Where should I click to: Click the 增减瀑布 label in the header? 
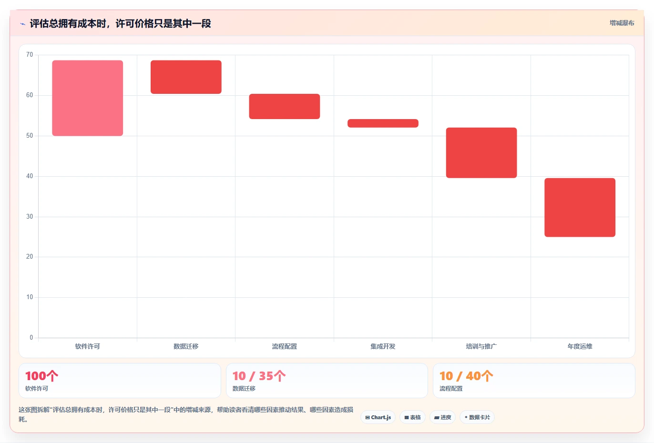coord(622,23)
